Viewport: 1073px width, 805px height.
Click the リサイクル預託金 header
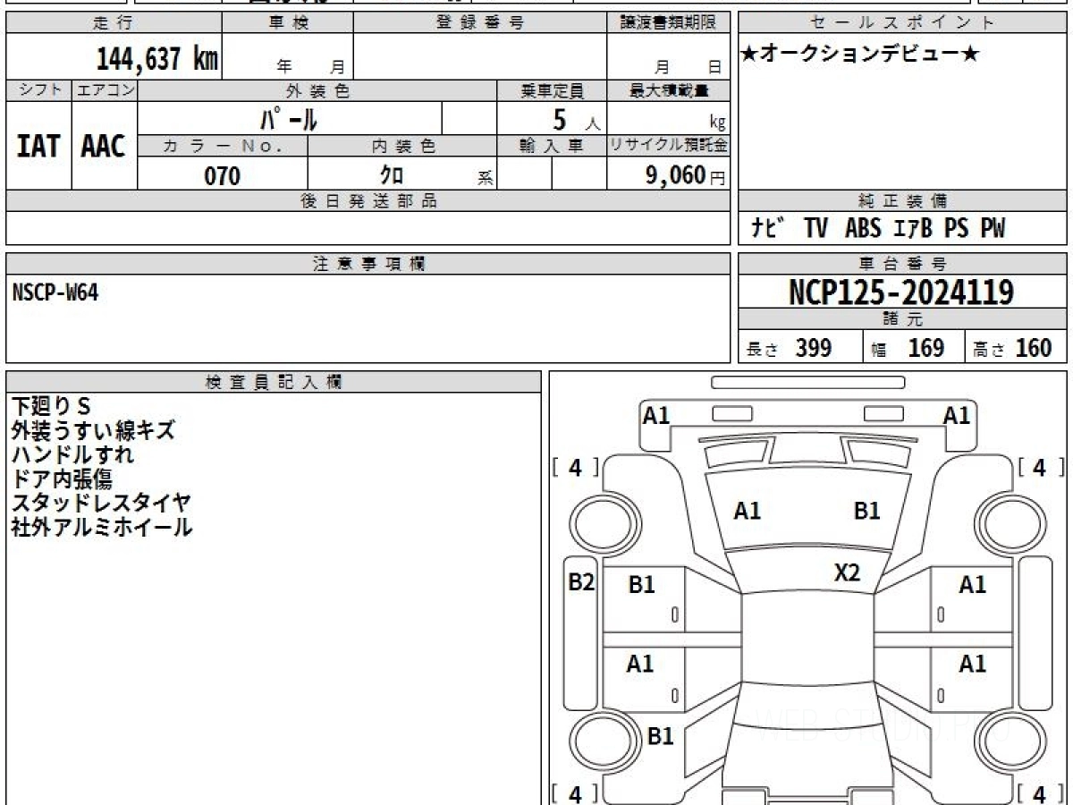(x=668, y=146)
